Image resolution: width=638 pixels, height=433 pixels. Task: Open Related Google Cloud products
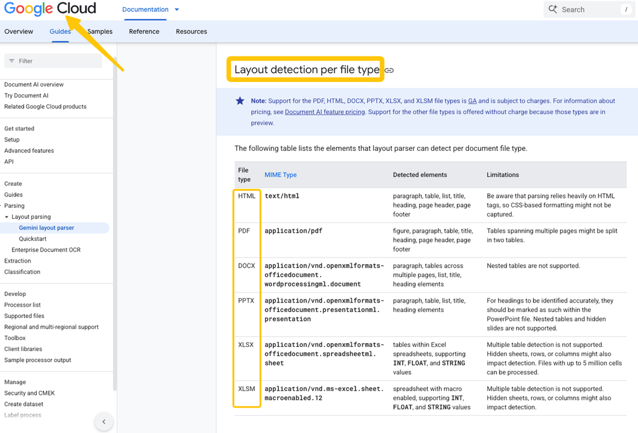pyautogui.click(x=45, y=107)
